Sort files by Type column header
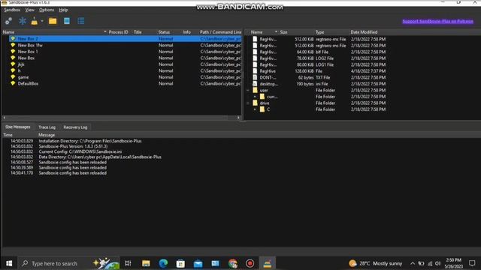 [319, 31]
